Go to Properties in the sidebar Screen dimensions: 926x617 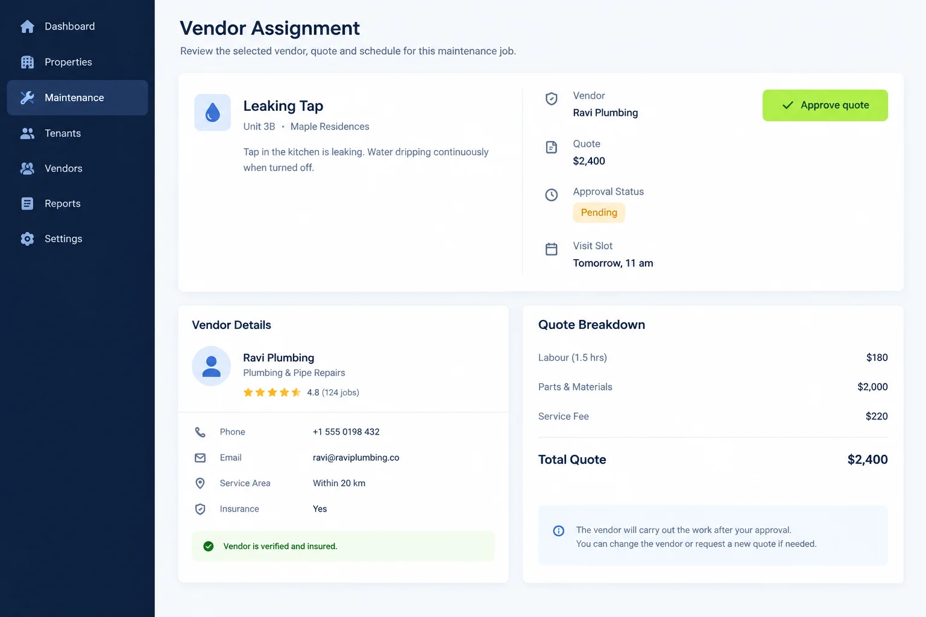pyautogui.click(x=77, y=62)
